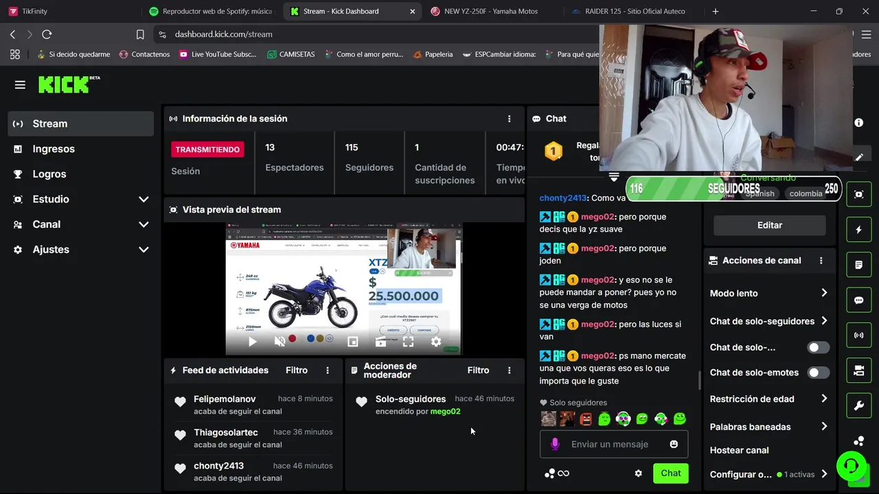The width and height of the screenshot is (879, 494).
Task: Click the wrench icon in right sidebar
Action: [x=858, y=405]
